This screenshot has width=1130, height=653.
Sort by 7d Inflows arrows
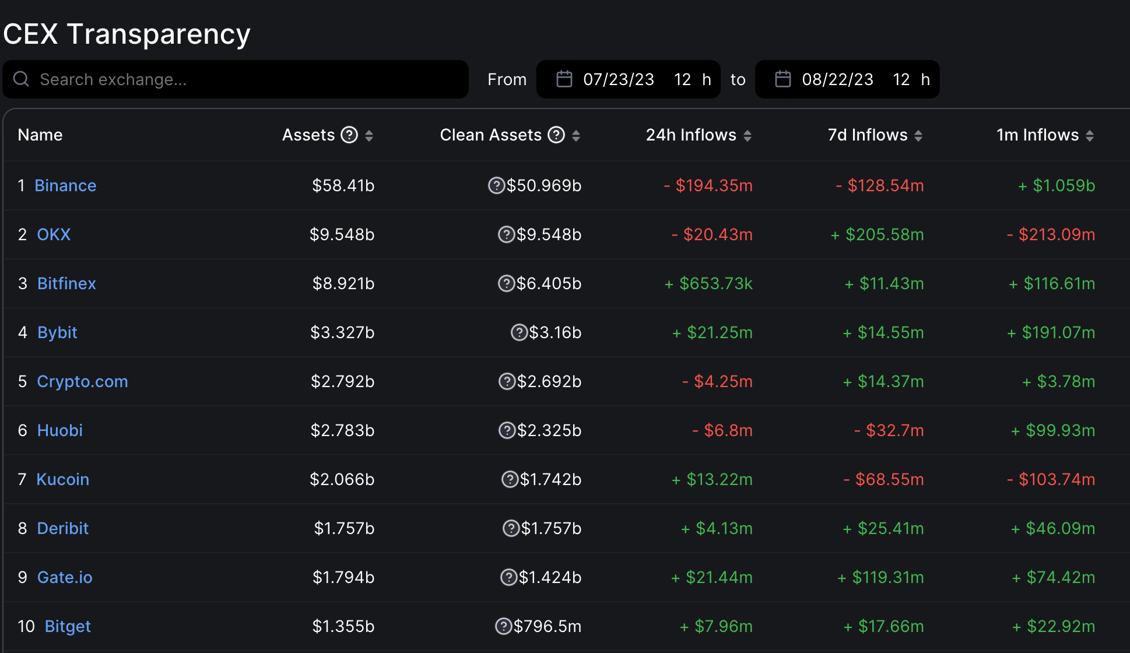pyautogui.click(x=918, y=136)
